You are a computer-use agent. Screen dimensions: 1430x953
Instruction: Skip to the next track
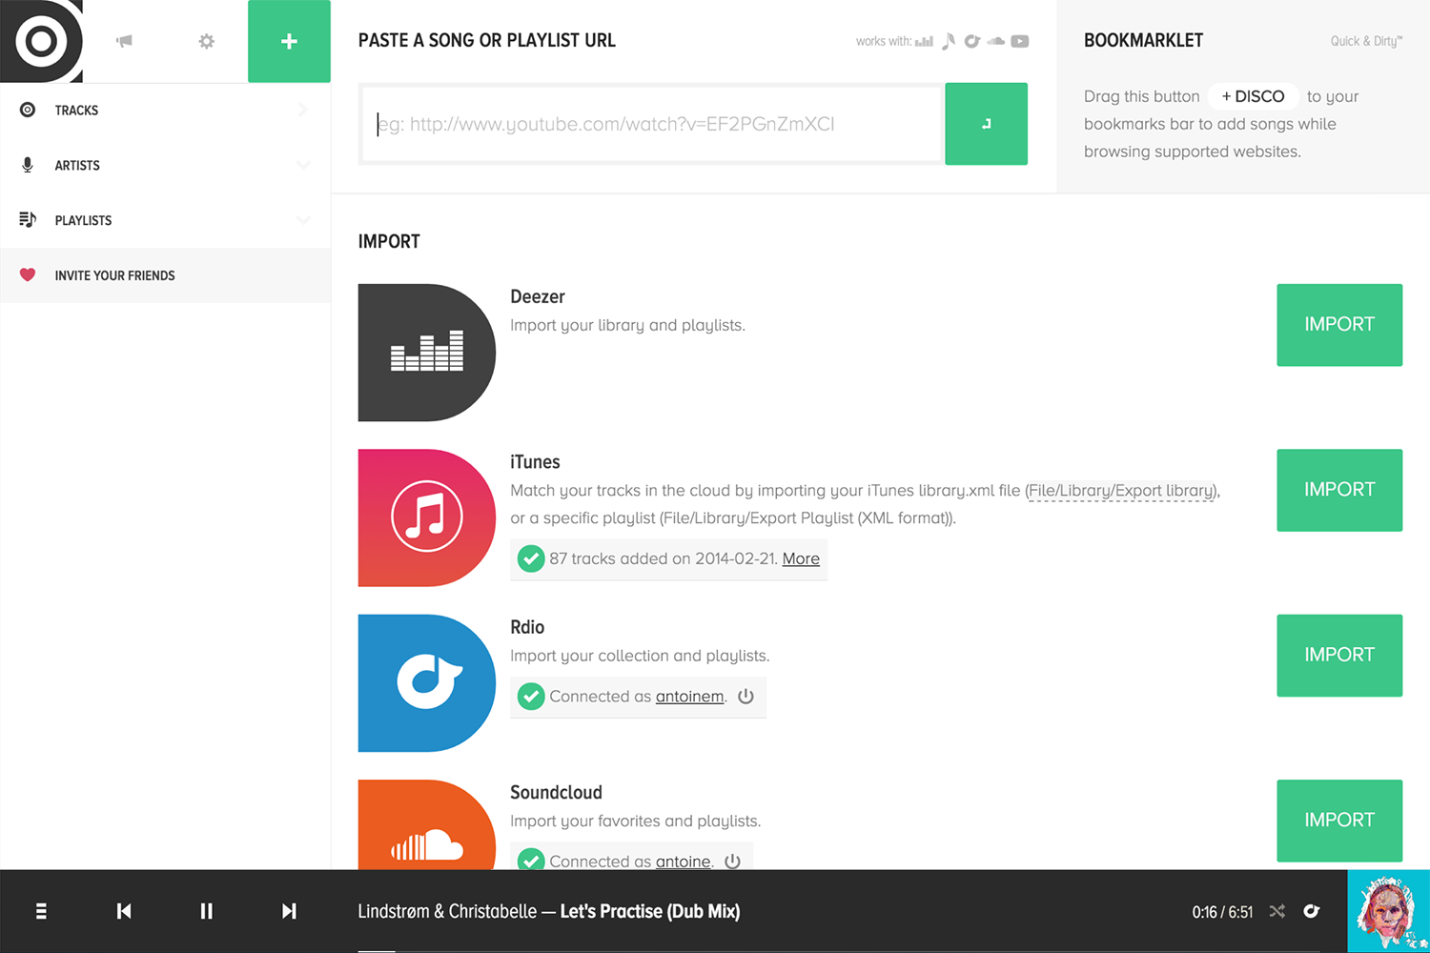click(x=289, y=911)
